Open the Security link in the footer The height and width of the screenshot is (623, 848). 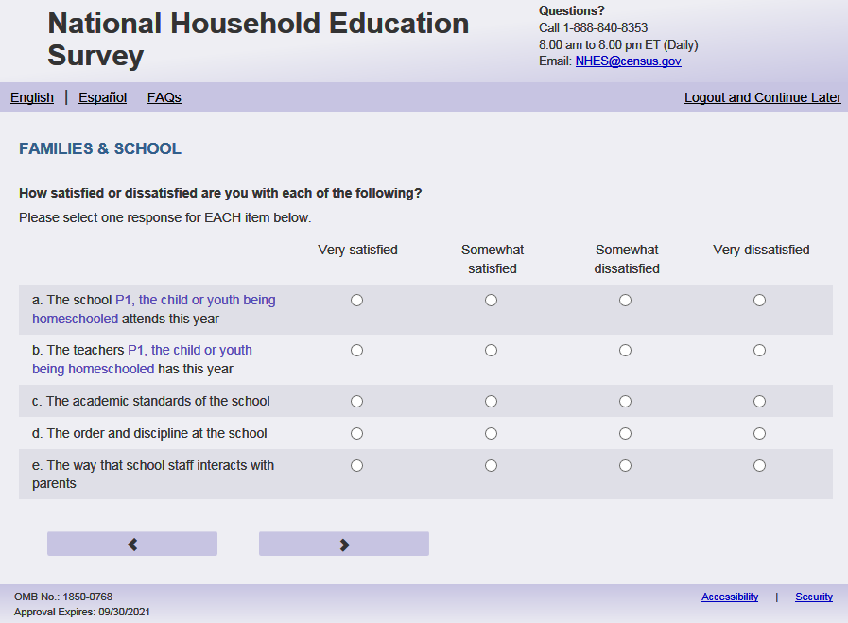click(813, 597)
